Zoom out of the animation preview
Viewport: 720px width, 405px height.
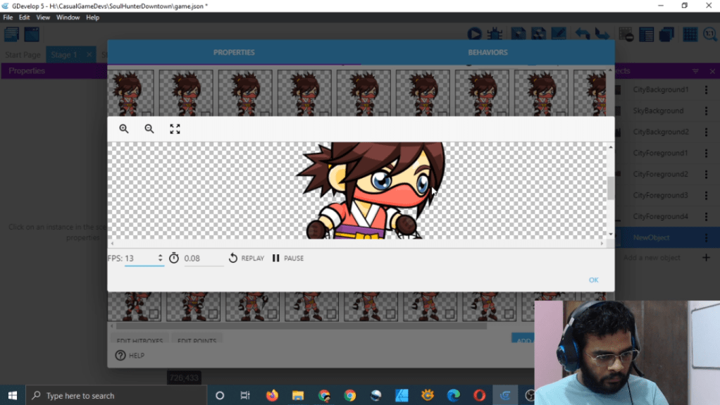click(x=149, y=129)
